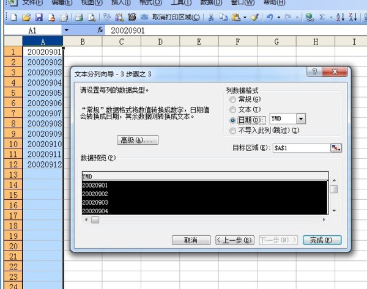Image resolution: width=367 pixels, height=289 pixels.
Task: Click the Undo arrow icon
Action: coord(270,17)
